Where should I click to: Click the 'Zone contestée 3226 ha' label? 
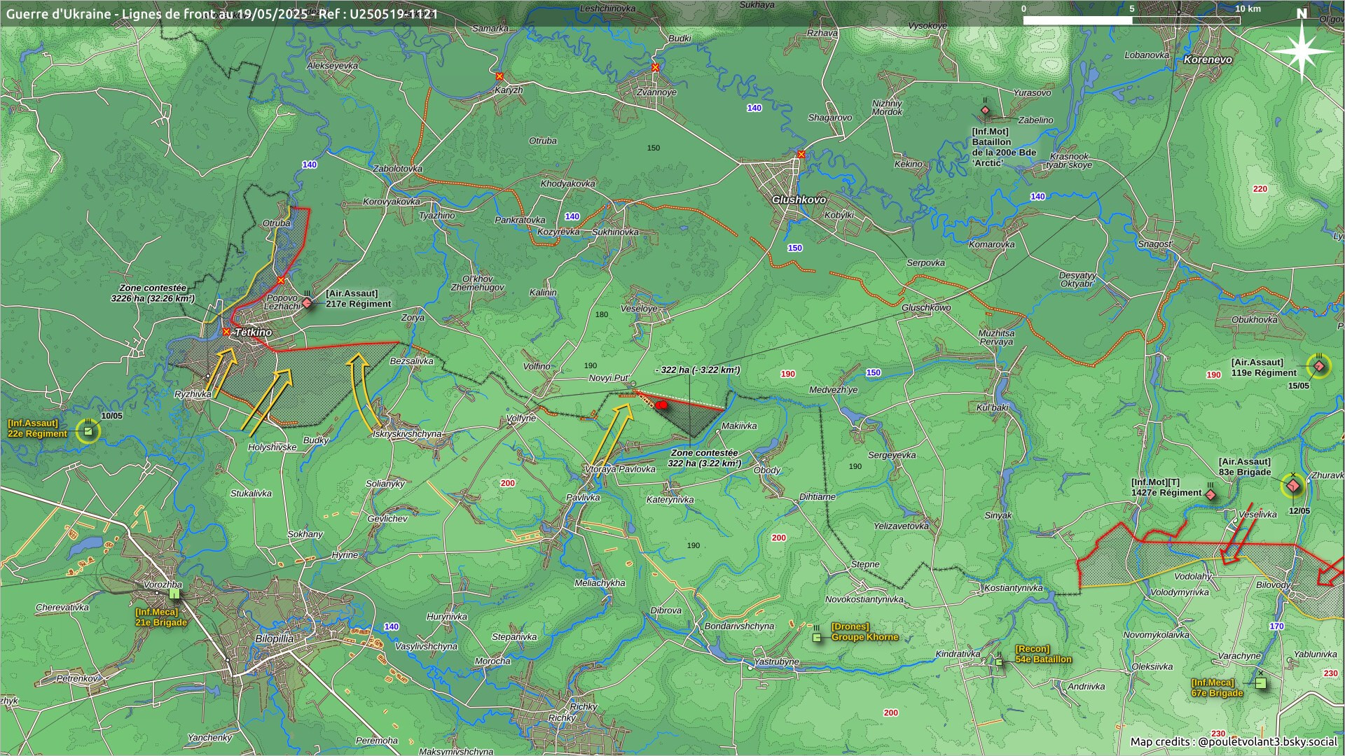[153, 293]
